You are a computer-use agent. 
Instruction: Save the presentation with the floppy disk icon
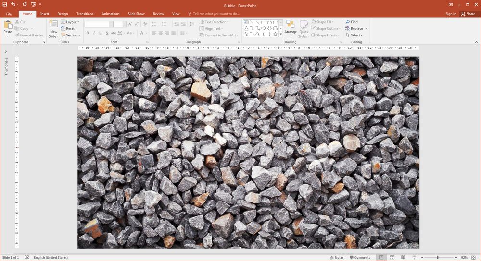point(5,4)
